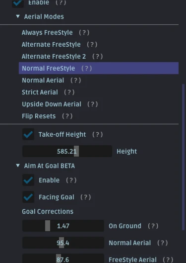Open the (?) help beside Facing Goal
Viewport: 186px width, 263px height.
[x=86, y=197]
